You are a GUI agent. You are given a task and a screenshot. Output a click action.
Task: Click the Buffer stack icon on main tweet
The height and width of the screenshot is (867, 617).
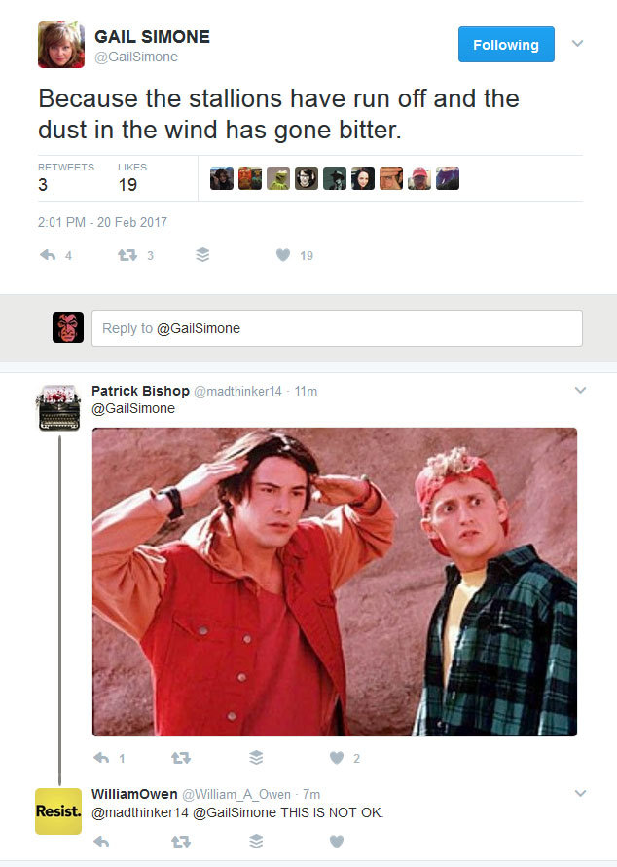(202, 255)
